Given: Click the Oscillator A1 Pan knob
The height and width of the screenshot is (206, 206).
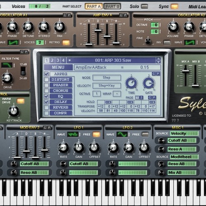Looking at the screenshot, I should [x=59, y=27].
